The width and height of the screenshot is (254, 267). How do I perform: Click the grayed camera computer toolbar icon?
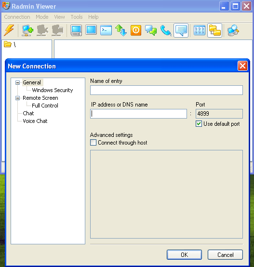(42, 30)
